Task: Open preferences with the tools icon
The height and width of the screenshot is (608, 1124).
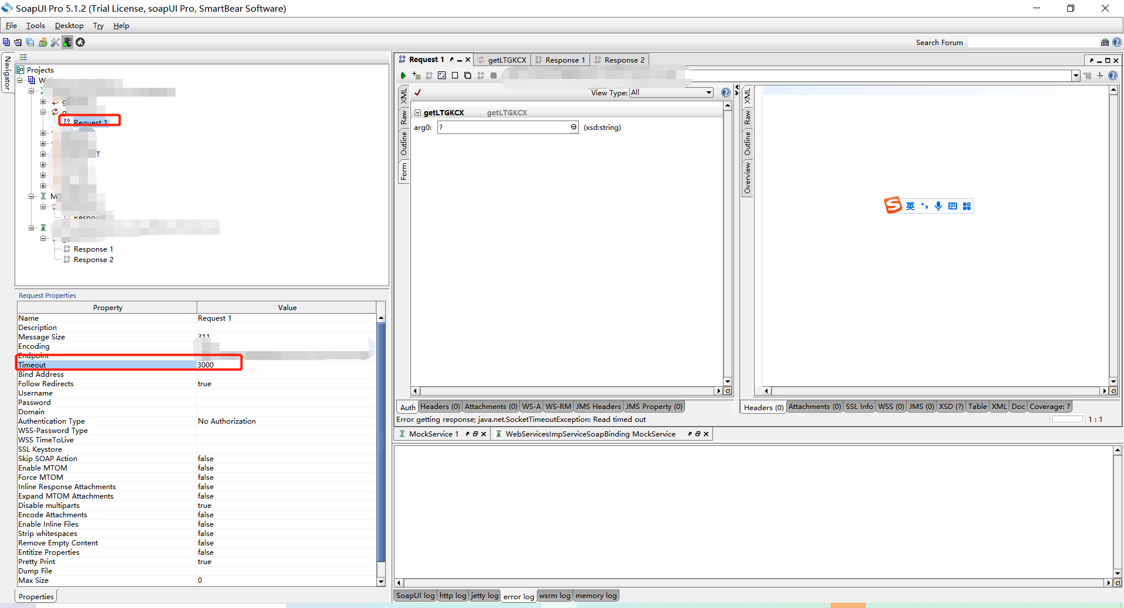Action: tap(55, 42)
